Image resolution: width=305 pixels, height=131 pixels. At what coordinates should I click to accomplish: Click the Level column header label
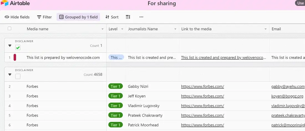(113, 29)
